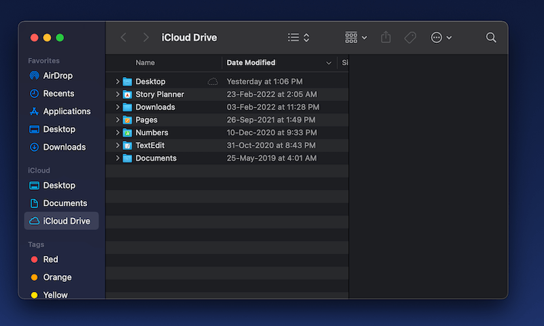Click the Share toolbar icon

click(x=386, y=37)
